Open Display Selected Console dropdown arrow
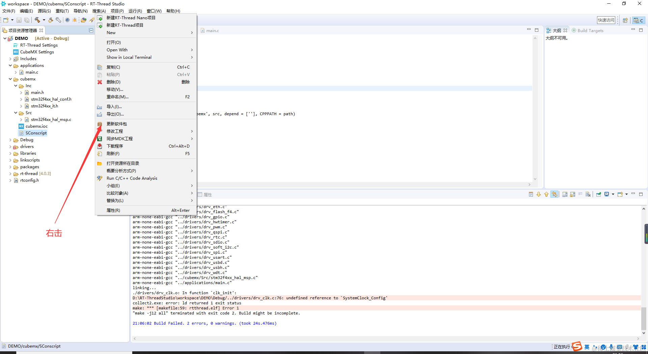Screen dimensions: 648x354 pyautogui.click(x=613, y=194)
